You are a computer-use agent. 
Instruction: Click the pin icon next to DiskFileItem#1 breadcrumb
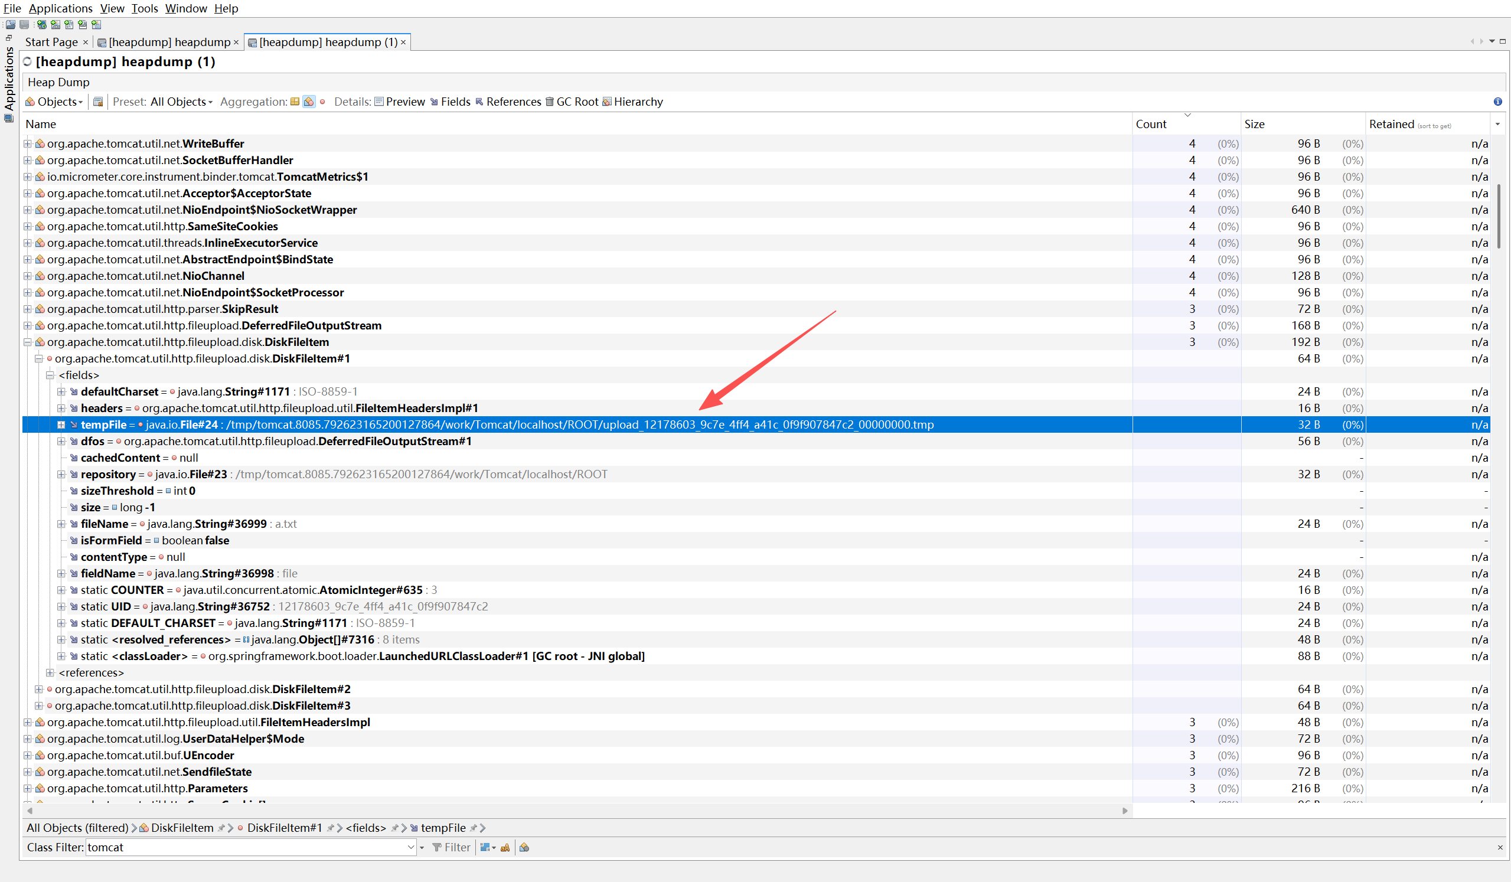330,828
